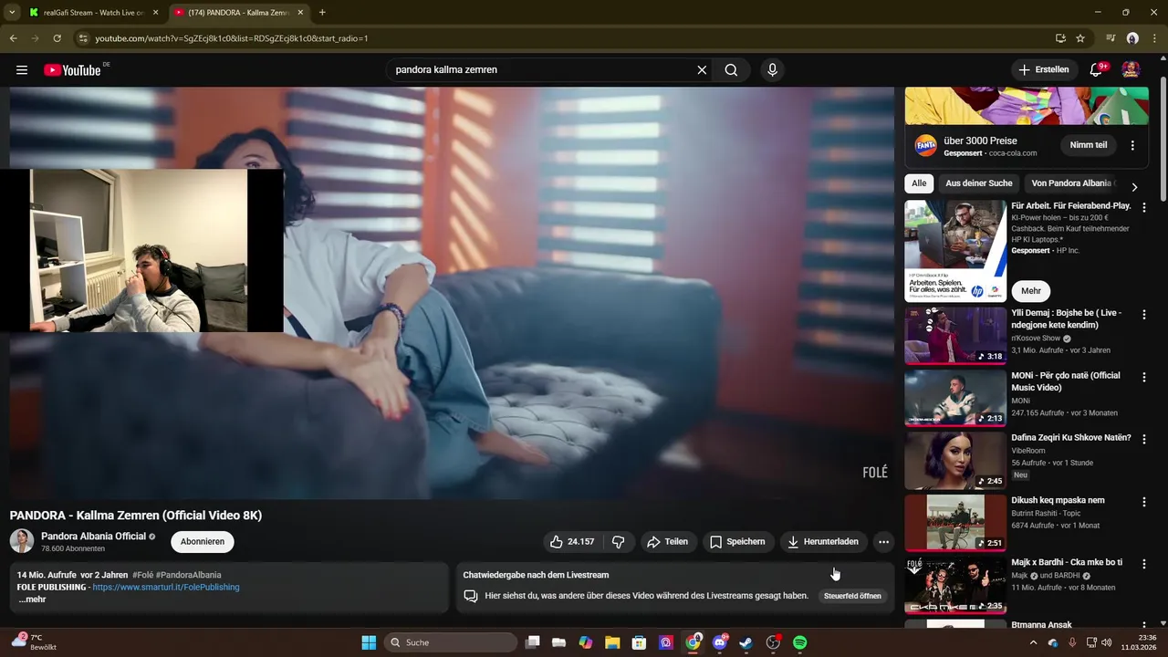This screenshot has height=657, width=1168.
Task: Expand description with ...mehr
Action: tap(32, 600)
